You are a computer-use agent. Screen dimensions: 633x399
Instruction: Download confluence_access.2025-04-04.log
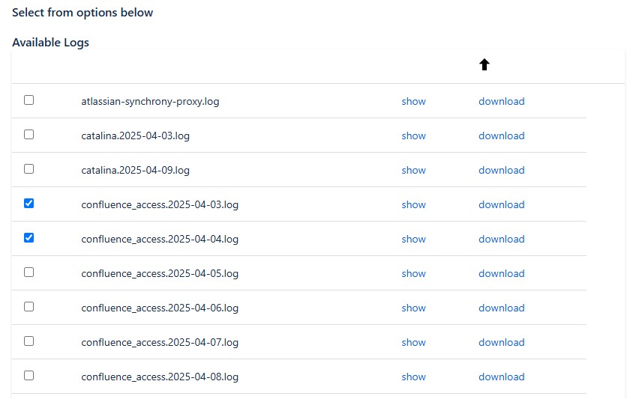[501, 239]
